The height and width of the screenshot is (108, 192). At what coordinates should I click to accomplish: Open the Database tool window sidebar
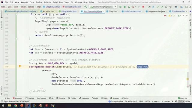[x=190, y=34]
